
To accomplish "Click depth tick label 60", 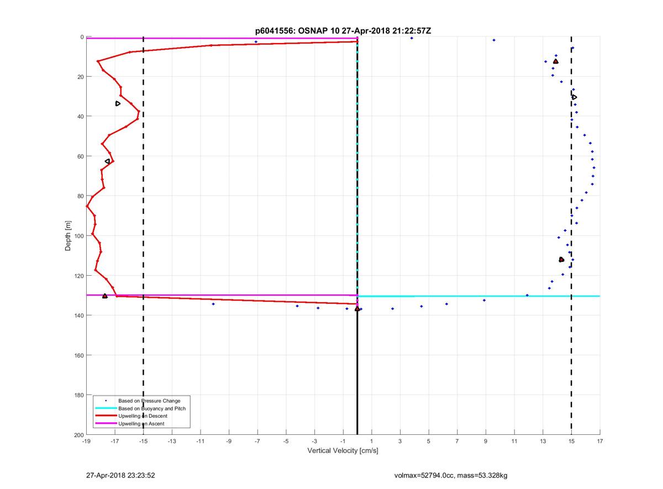I will coord(81,156).
